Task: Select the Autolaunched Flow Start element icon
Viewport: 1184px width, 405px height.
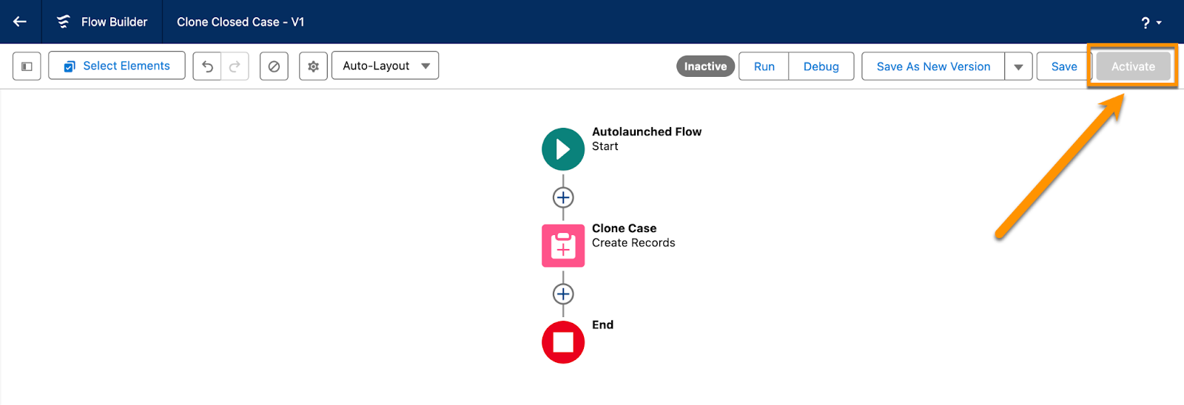Action: click(563, 149)
